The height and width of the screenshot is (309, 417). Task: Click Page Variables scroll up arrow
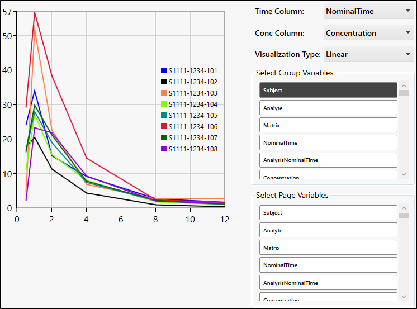click(x=404, y=208)
